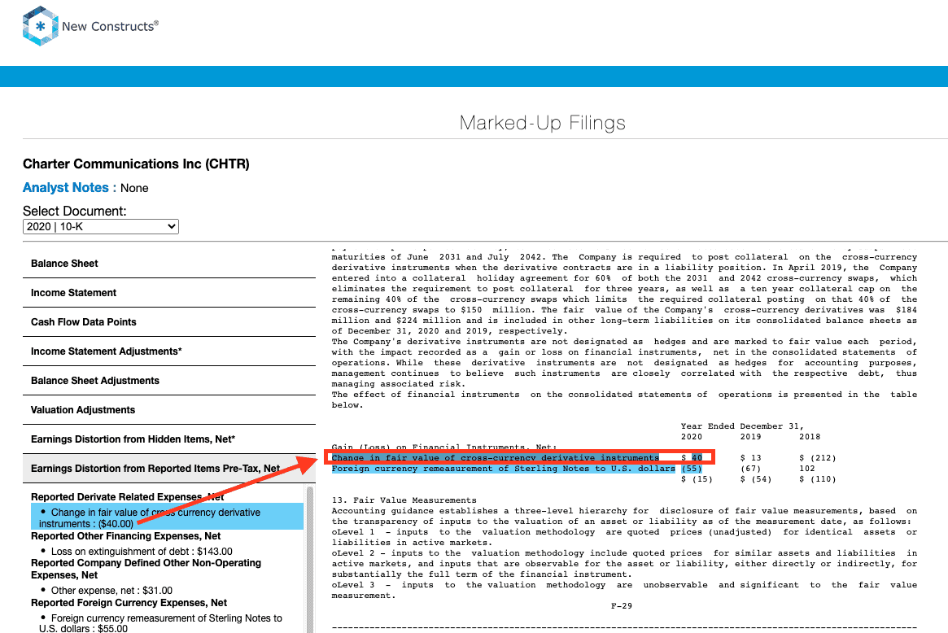Select Other expense, net : $31.00 item

[x=111, y=591]
